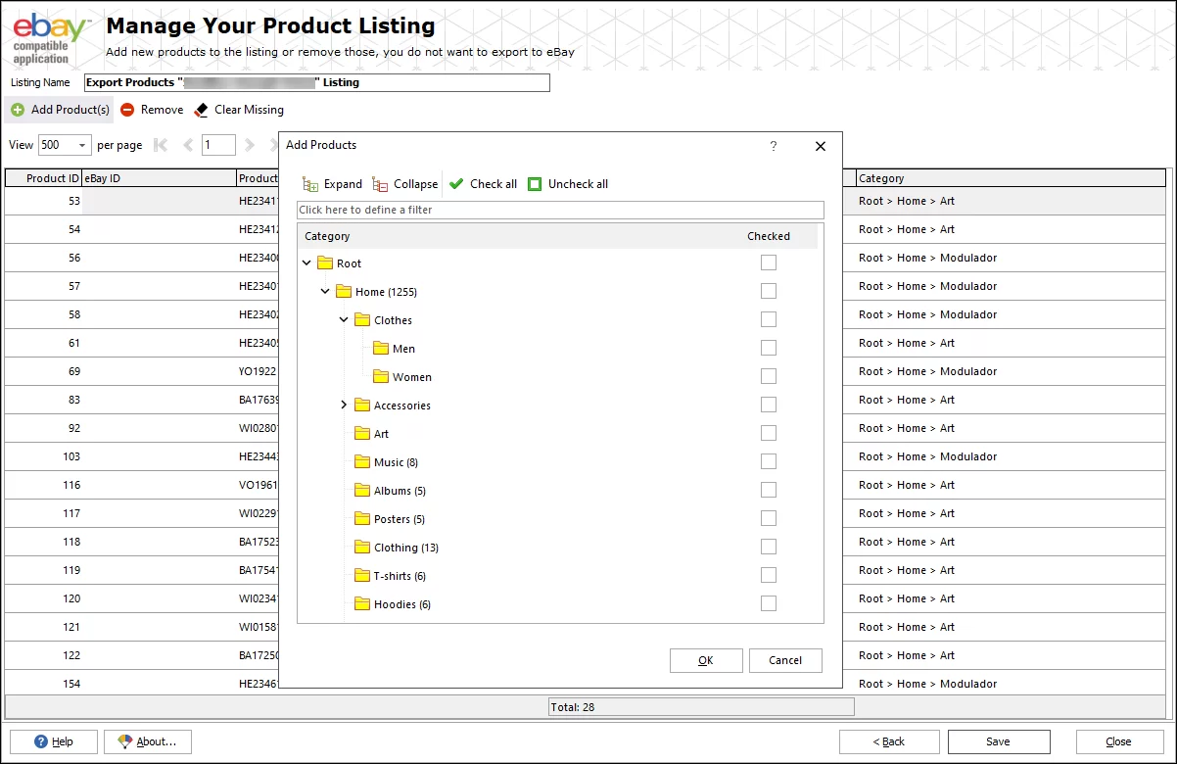The width and height of the screenshot is (1177, 764).
Task: Collapse the Clothes folder
Action: (344, 319)
